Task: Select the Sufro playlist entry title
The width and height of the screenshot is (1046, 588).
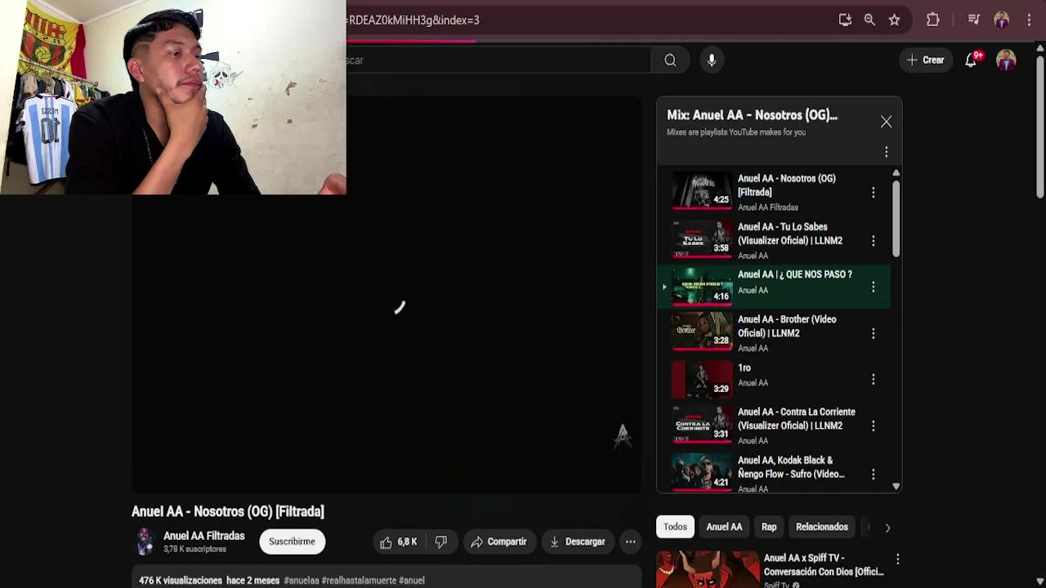Action: tap(791, 467)
